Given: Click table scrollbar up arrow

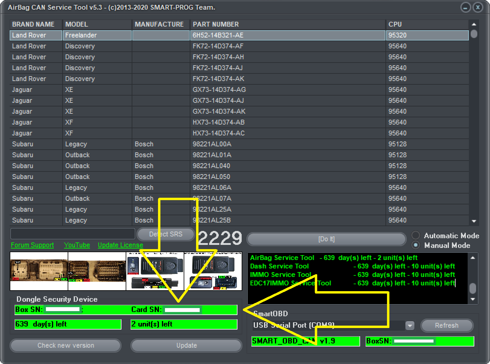Looking at the screenshot, I should (474, 24).
